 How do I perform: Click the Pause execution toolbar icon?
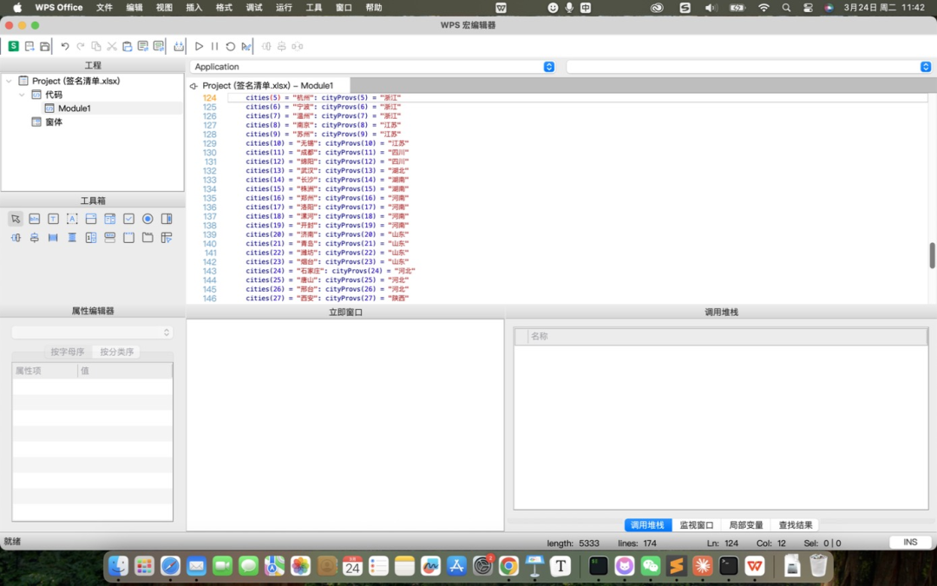pyautogui.click(x=214, y=46)
